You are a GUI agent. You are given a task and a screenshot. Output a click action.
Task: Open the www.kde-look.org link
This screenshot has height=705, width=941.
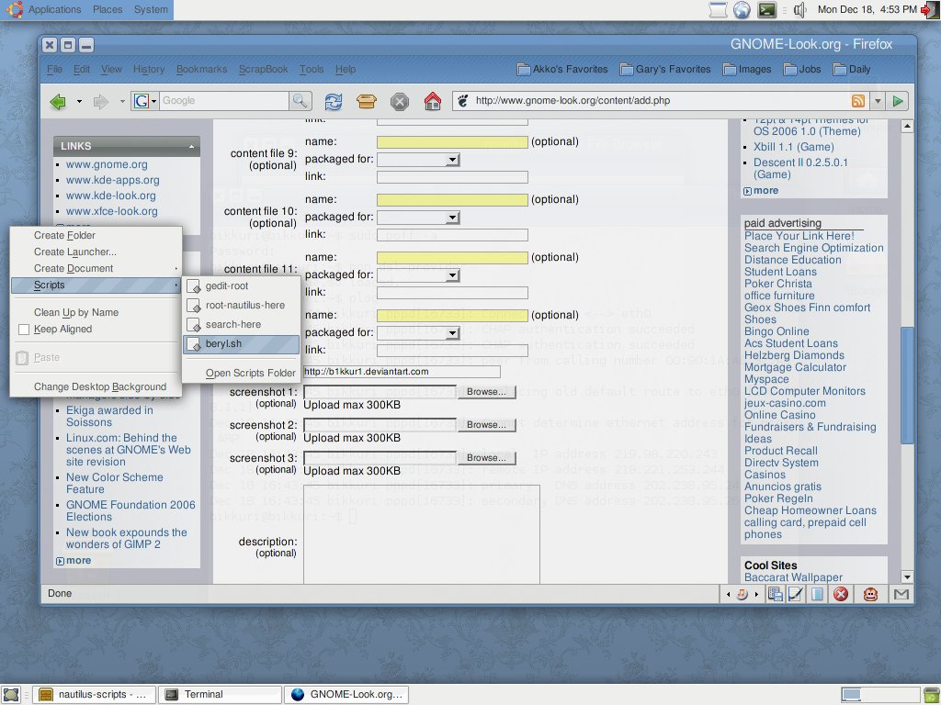tap(111, 196)
